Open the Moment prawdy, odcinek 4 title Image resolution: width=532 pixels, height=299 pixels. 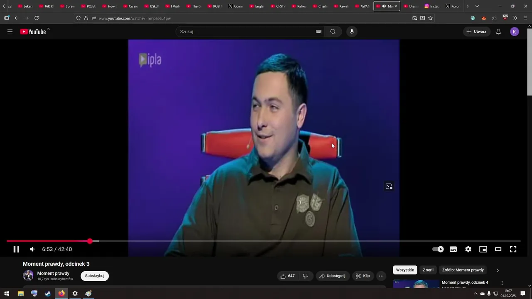pos(465,282)
